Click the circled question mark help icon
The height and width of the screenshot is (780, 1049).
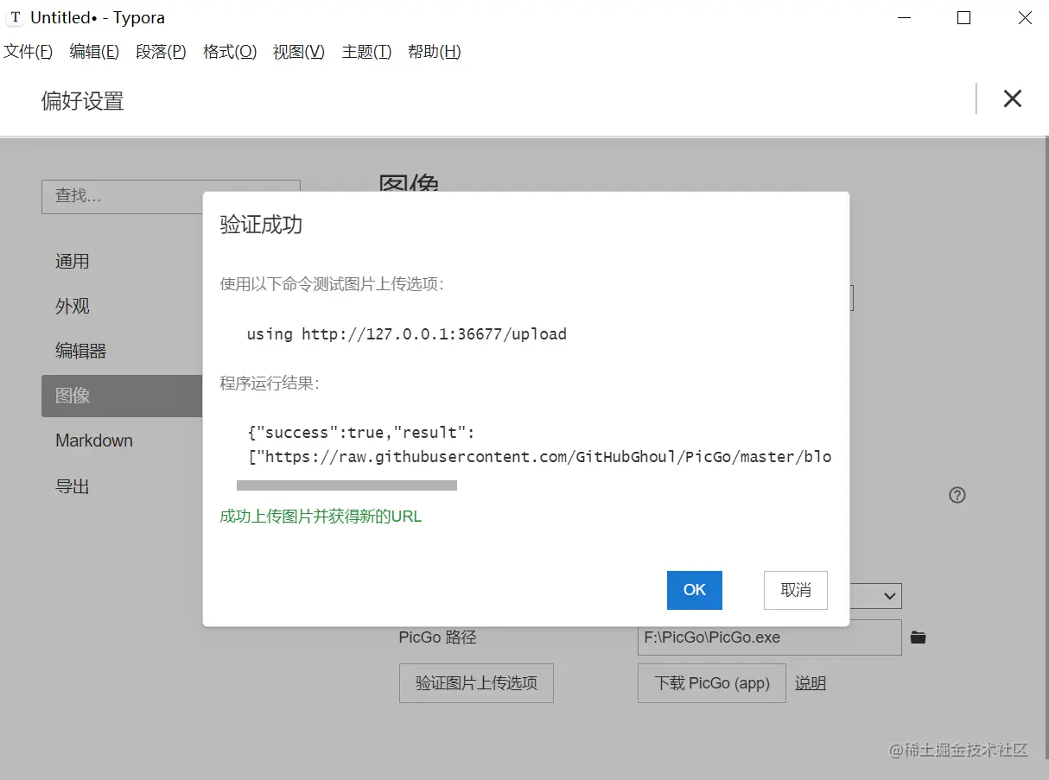(x=957, y=495)
